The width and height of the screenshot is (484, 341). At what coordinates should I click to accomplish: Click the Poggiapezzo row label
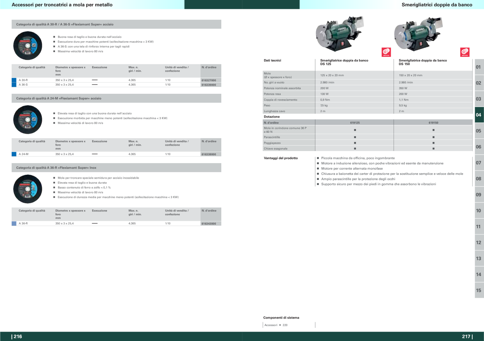coord(272,143)
